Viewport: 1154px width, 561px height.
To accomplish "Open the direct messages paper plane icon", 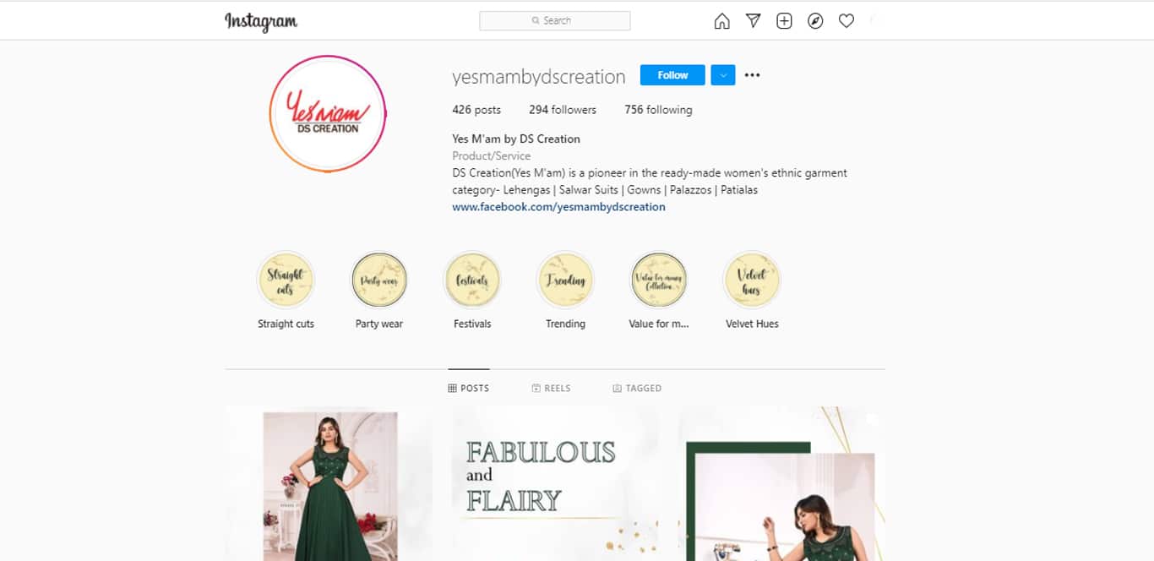I will pos(753,21).
